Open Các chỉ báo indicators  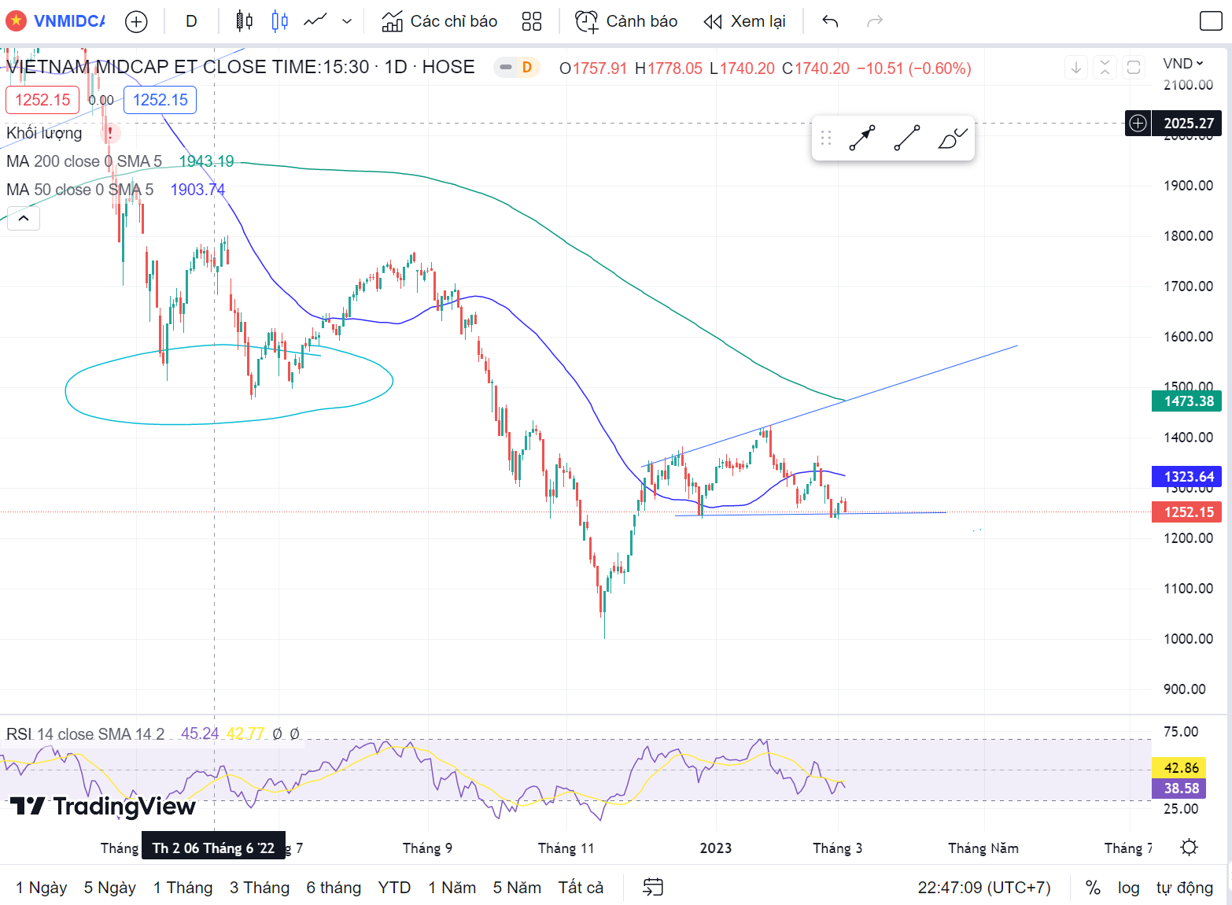coord(440,21)
